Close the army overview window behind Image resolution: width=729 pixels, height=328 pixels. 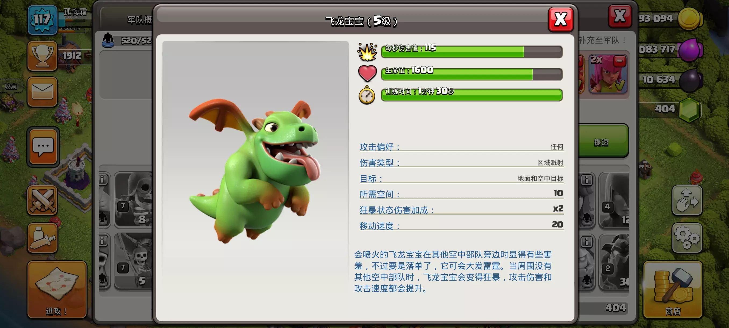pyautogui.click(x=620, y=16)
